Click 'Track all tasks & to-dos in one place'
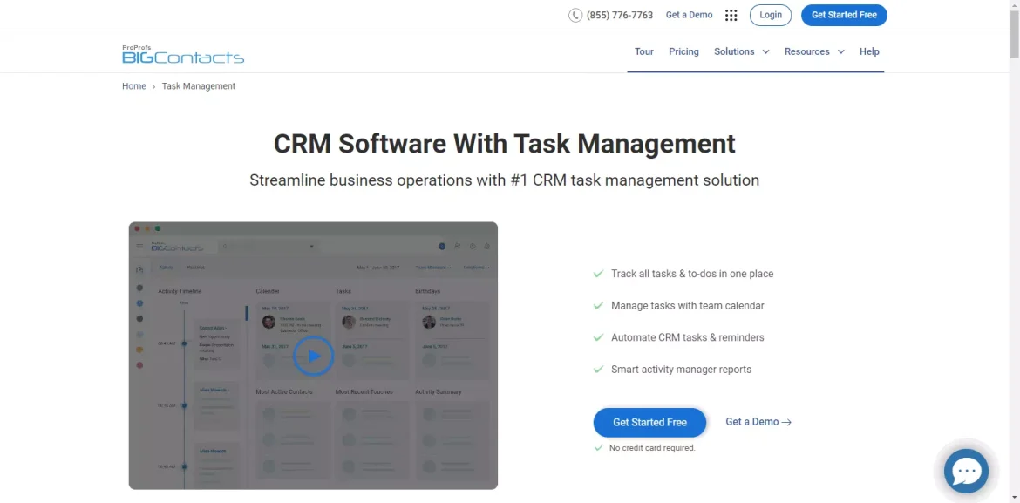 coord(692,274)
